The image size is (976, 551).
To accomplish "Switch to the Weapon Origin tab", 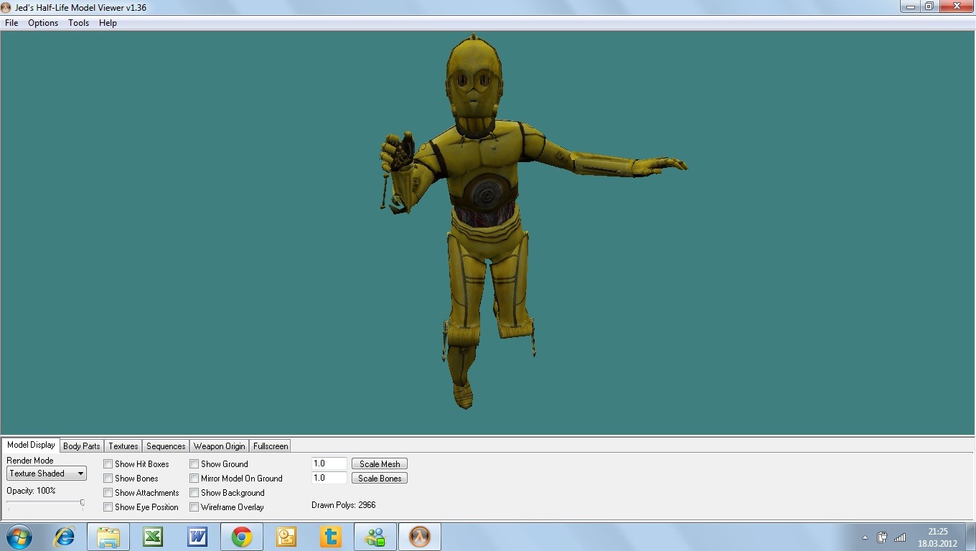I will click(220, 446).
